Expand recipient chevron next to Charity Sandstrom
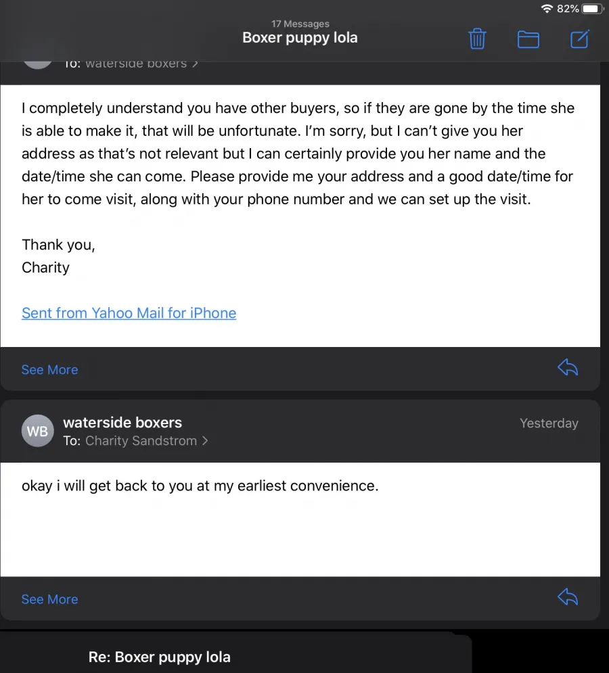 [205, 441]
